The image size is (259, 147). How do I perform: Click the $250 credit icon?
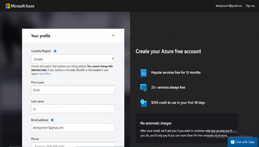coord(144,103)
